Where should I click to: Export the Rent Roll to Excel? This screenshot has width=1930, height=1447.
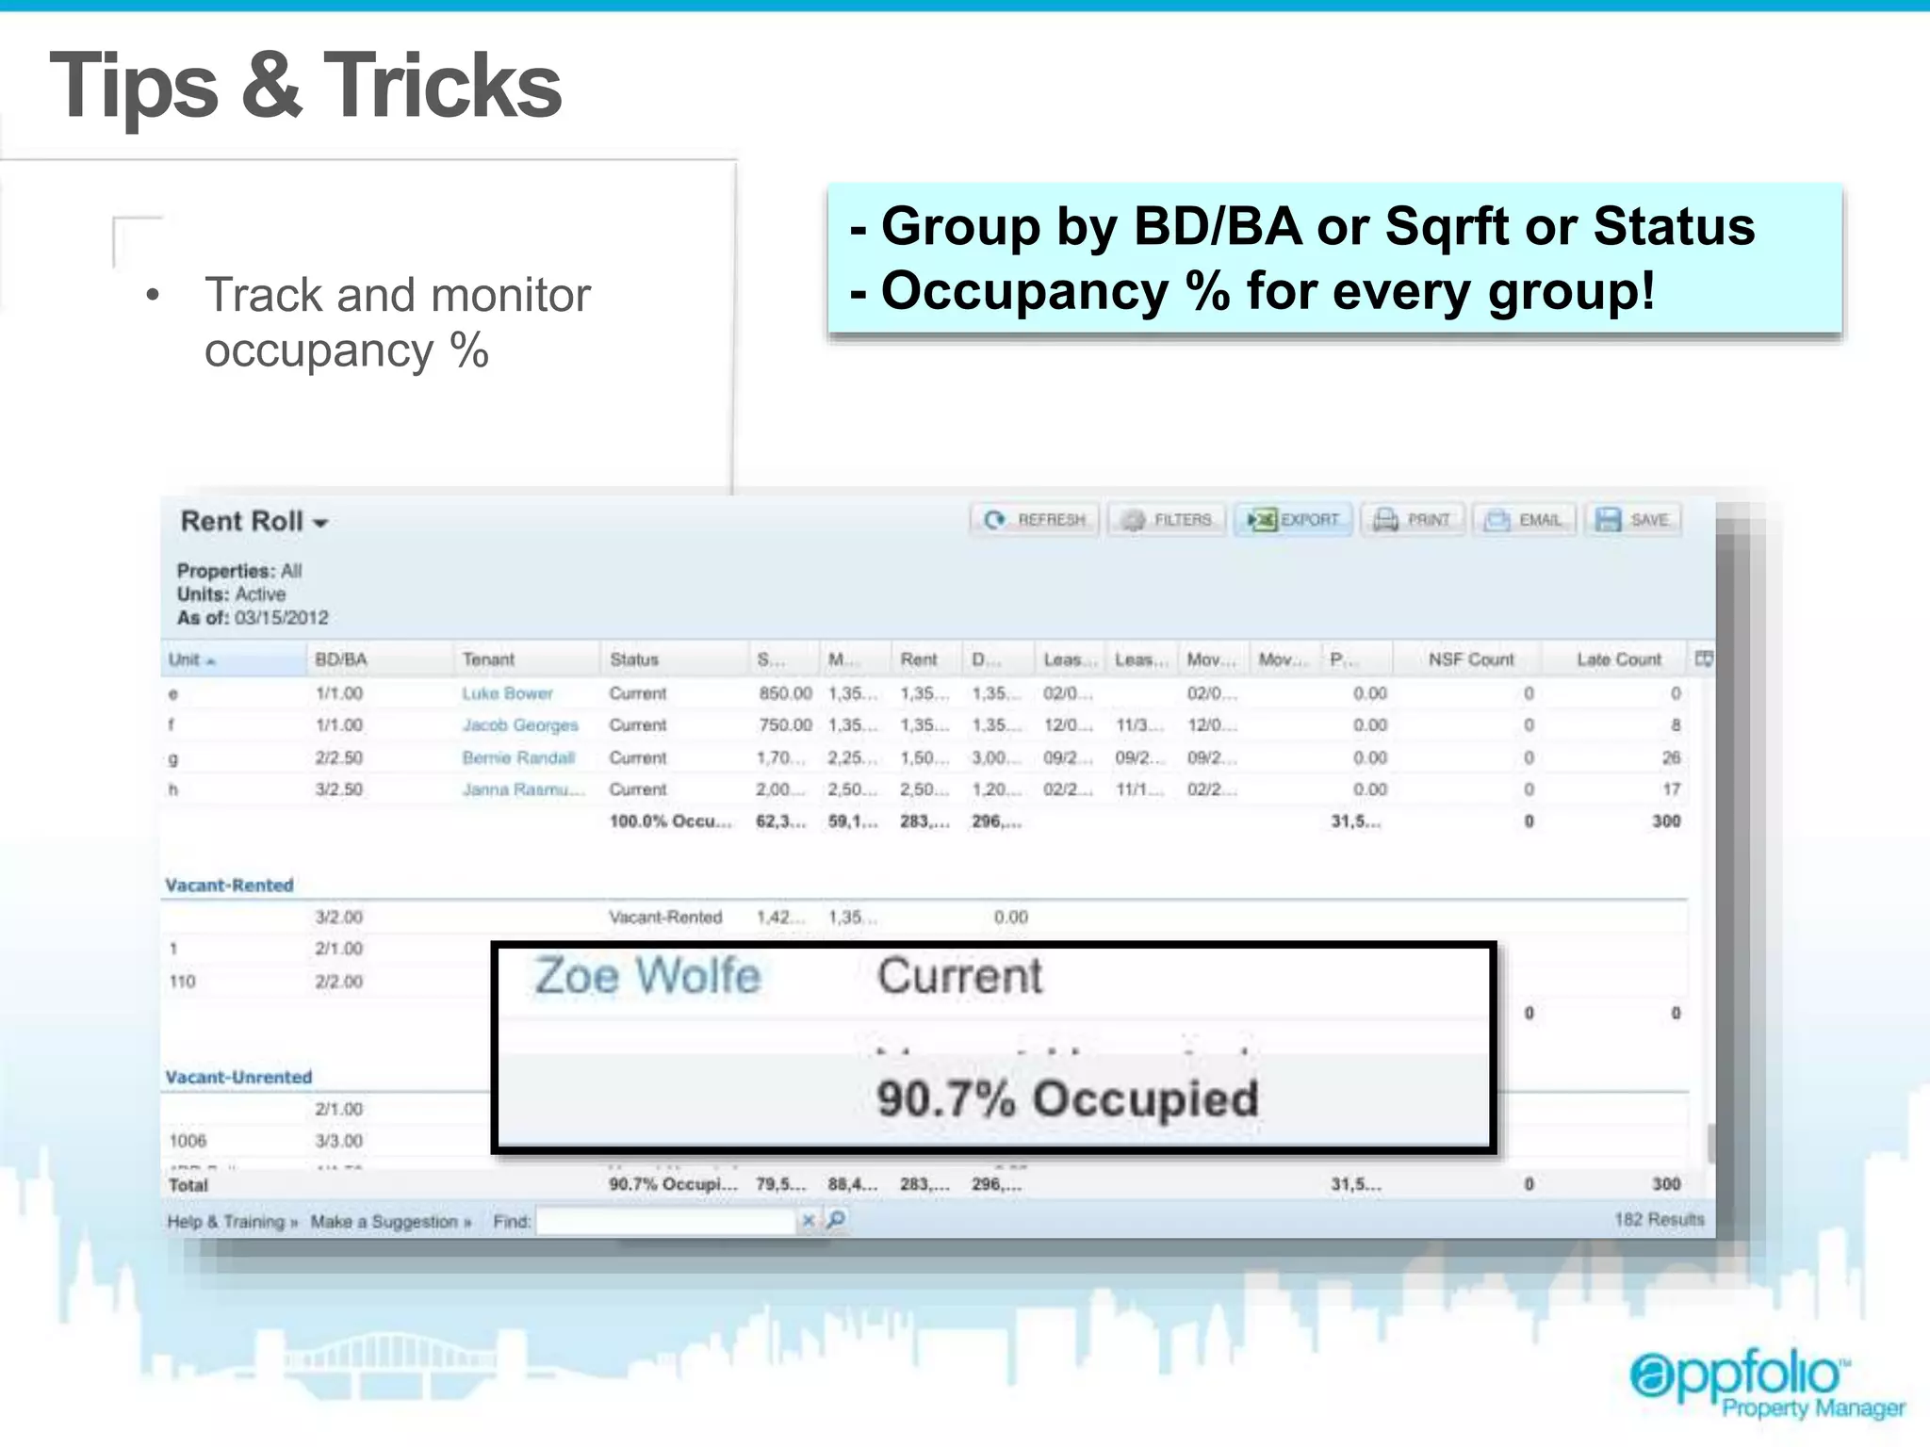pos(1293,520)
